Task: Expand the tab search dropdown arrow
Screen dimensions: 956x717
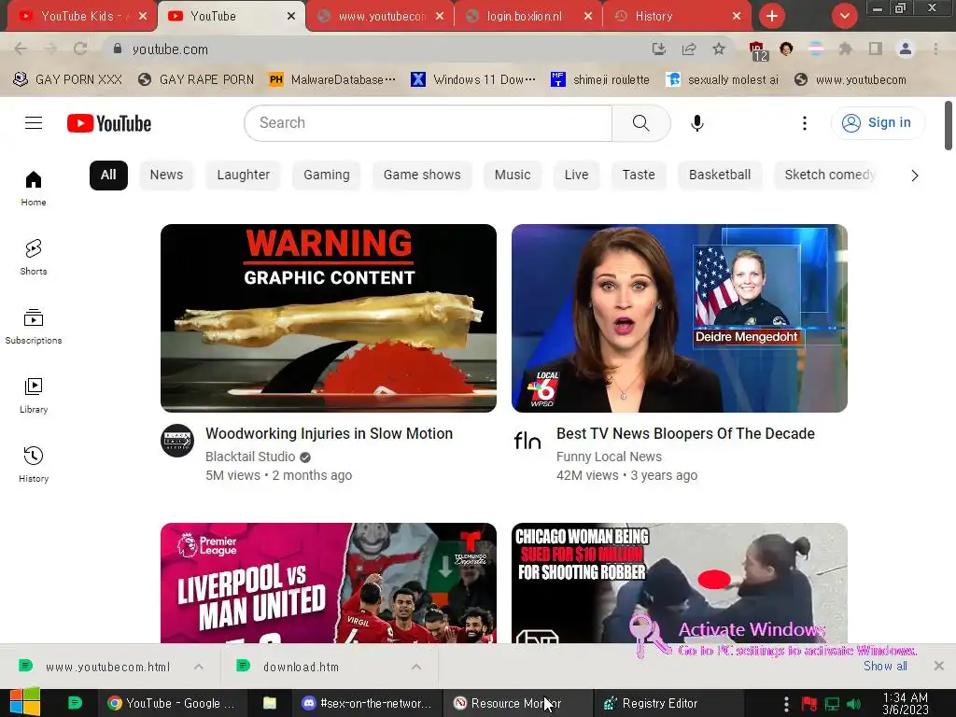Action: click(x=844, y=16)
